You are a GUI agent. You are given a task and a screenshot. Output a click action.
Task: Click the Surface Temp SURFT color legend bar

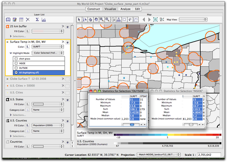pyautogui.click(x=168, y=135)
